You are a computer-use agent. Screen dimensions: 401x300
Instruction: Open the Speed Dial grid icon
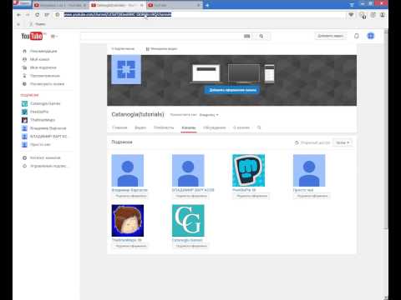point(47,15)
